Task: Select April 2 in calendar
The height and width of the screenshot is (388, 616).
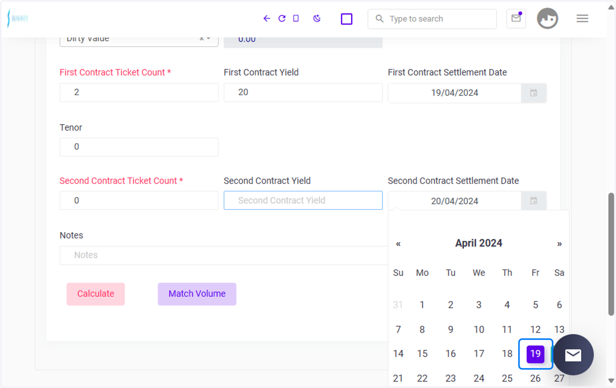Action: click(x=451, y=305)
